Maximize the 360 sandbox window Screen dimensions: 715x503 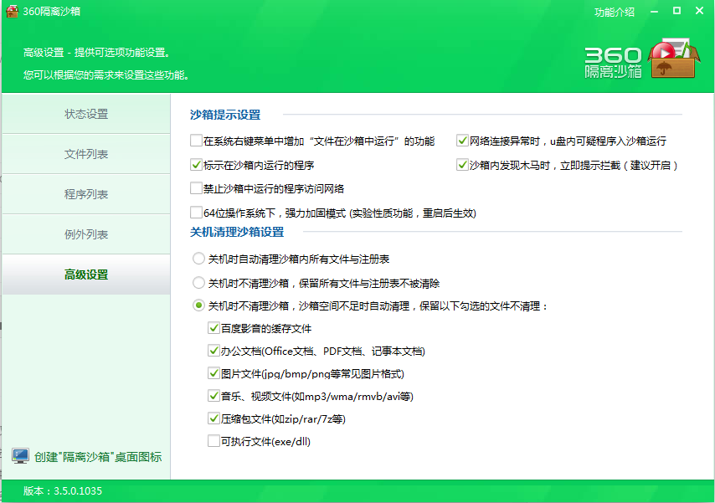pyautogui.click(x=676, y=11)
